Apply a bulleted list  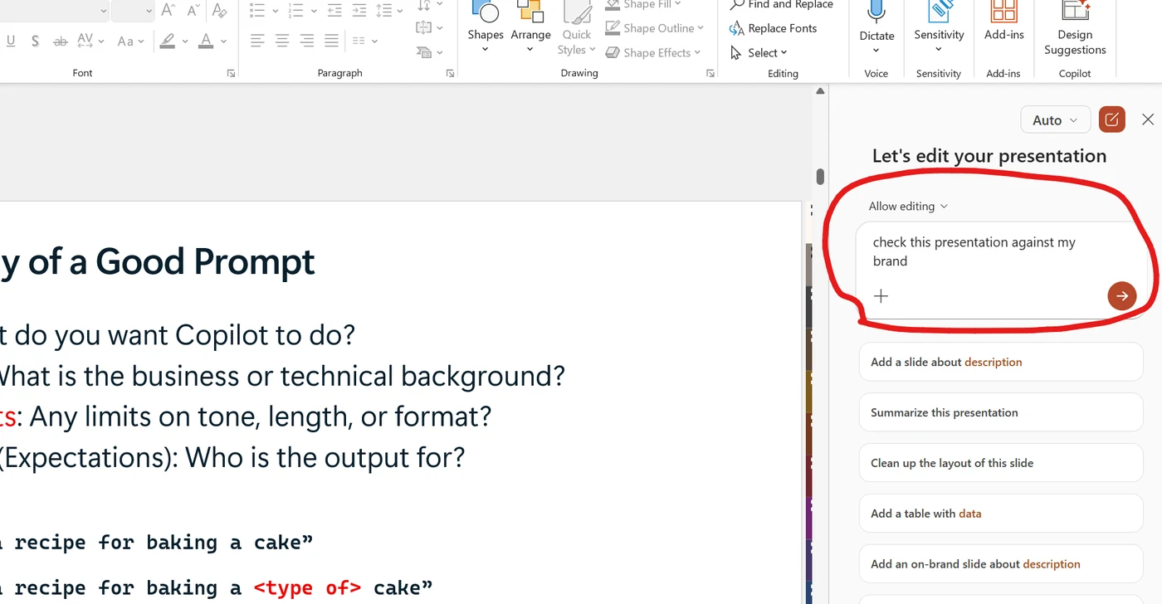[257, 11]
